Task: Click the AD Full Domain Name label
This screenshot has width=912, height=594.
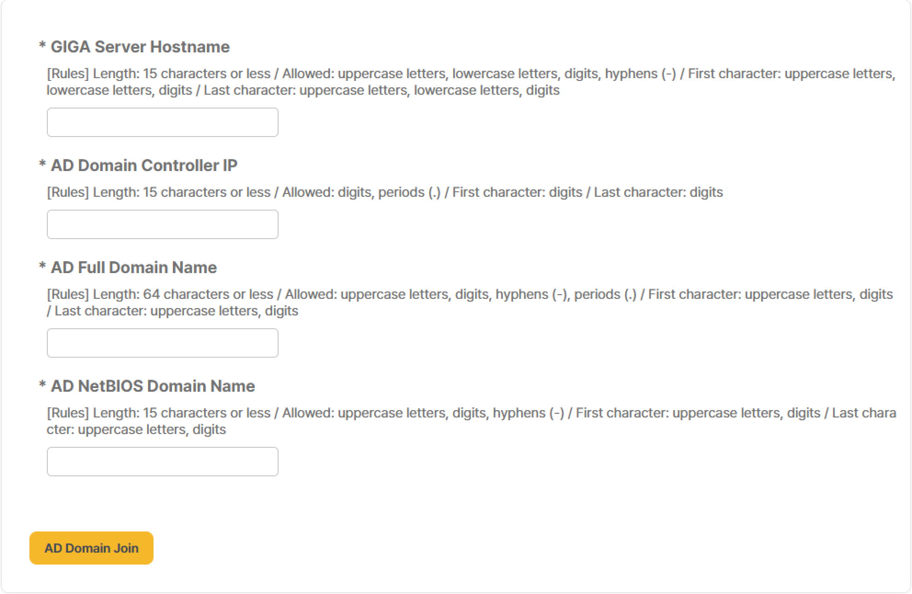Action: pyautogui.click(x=133, y=268)
